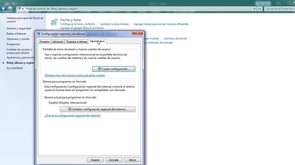Switch to the Teclados e idiomas tab

click(77, 42)
